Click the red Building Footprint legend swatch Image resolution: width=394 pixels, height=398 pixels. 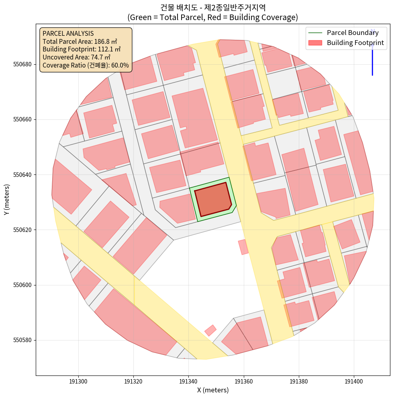pos(315,43)
